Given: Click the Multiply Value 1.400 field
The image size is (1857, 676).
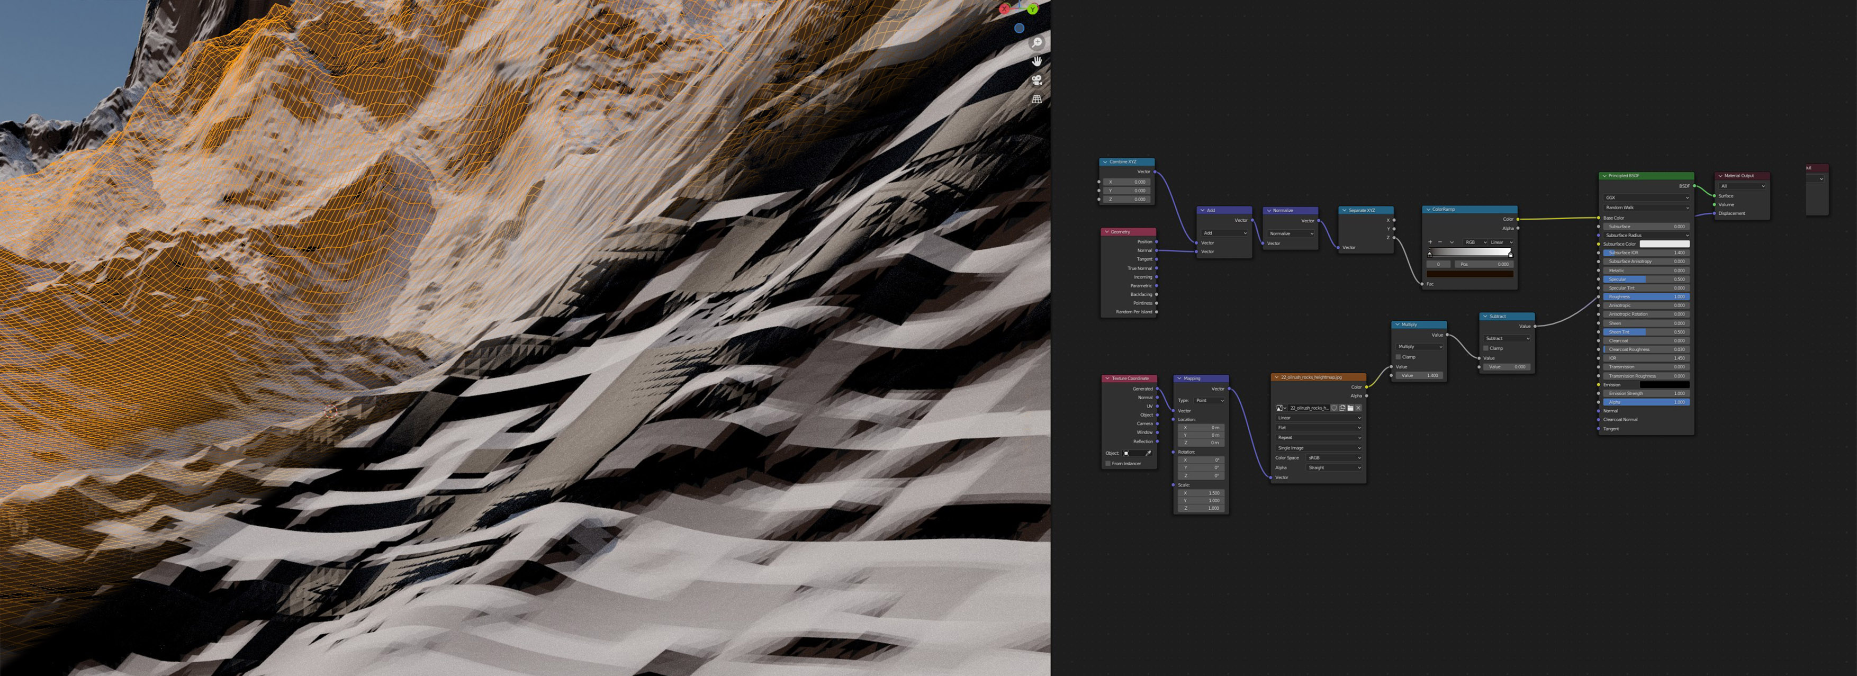Looking at the screenshot, I should (1418, 375).
